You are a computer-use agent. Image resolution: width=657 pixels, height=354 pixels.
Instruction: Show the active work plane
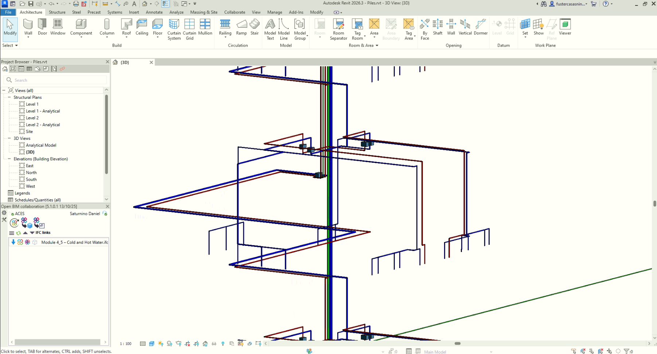539,27
